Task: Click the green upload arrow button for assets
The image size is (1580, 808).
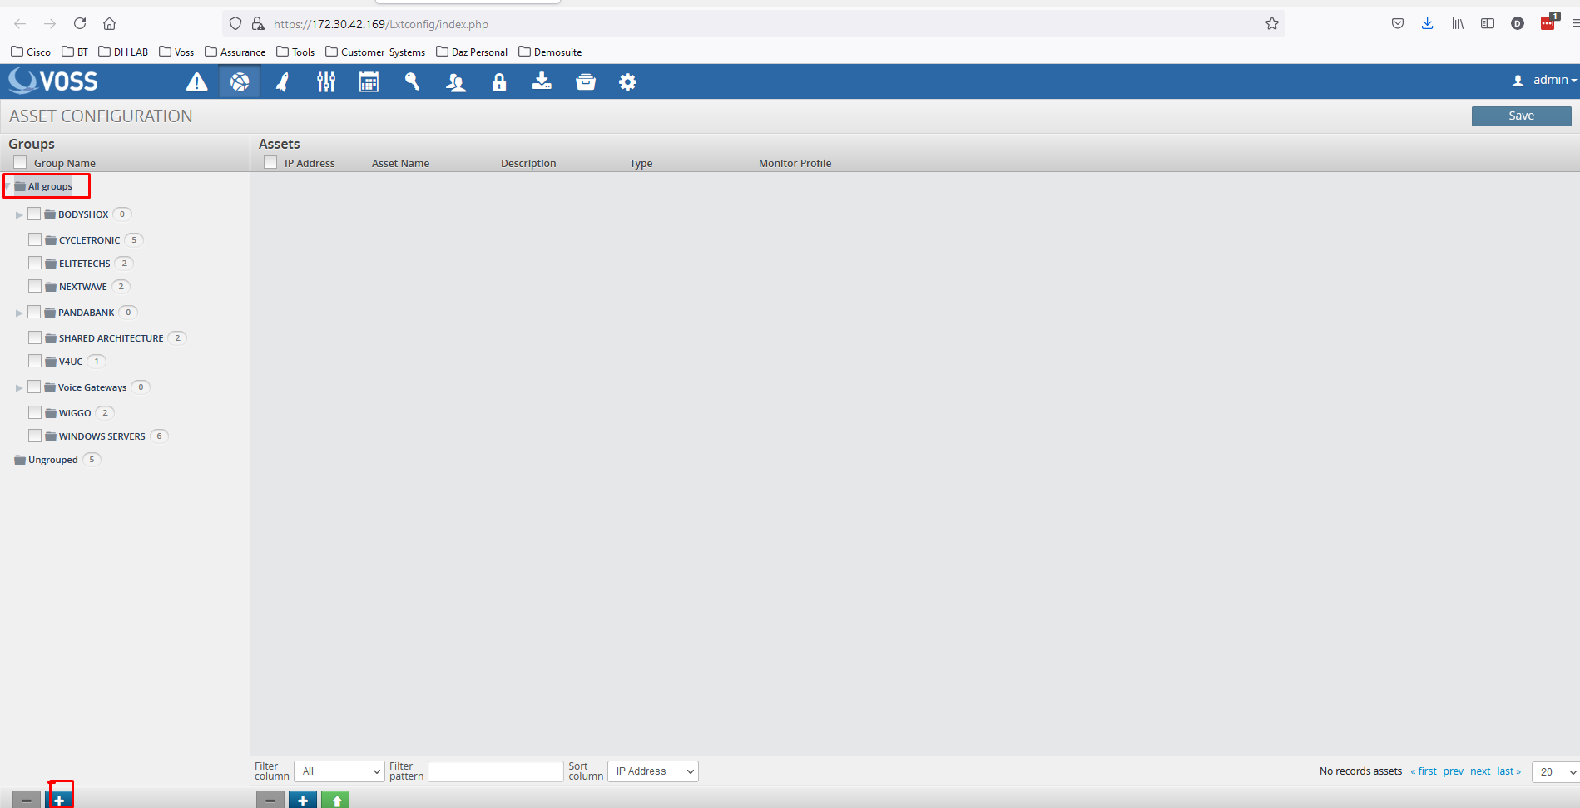Action: click(335, 800)
